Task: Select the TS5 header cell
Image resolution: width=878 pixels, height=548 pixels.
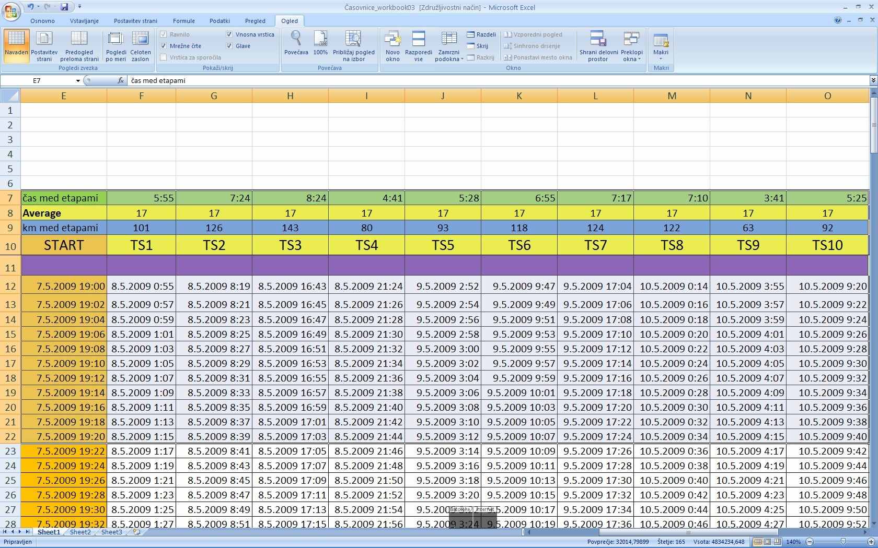Action: pos(443,245)
